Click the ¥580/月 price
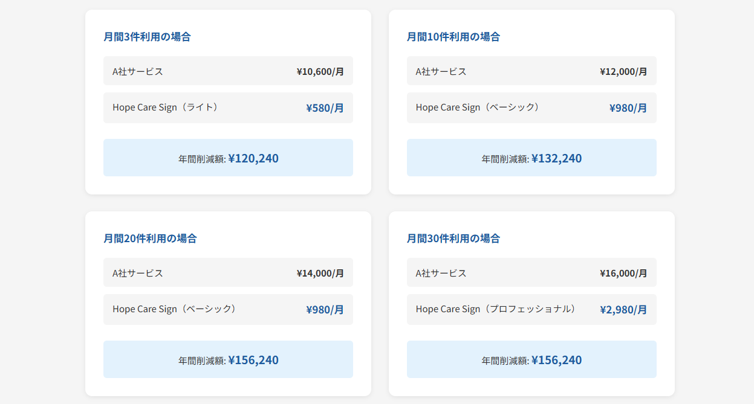This screenshot has height=404, width=754. 325,108
